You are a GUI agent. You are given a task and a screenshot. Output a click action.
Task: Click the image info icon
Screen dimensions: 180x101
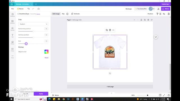(67, 14)
